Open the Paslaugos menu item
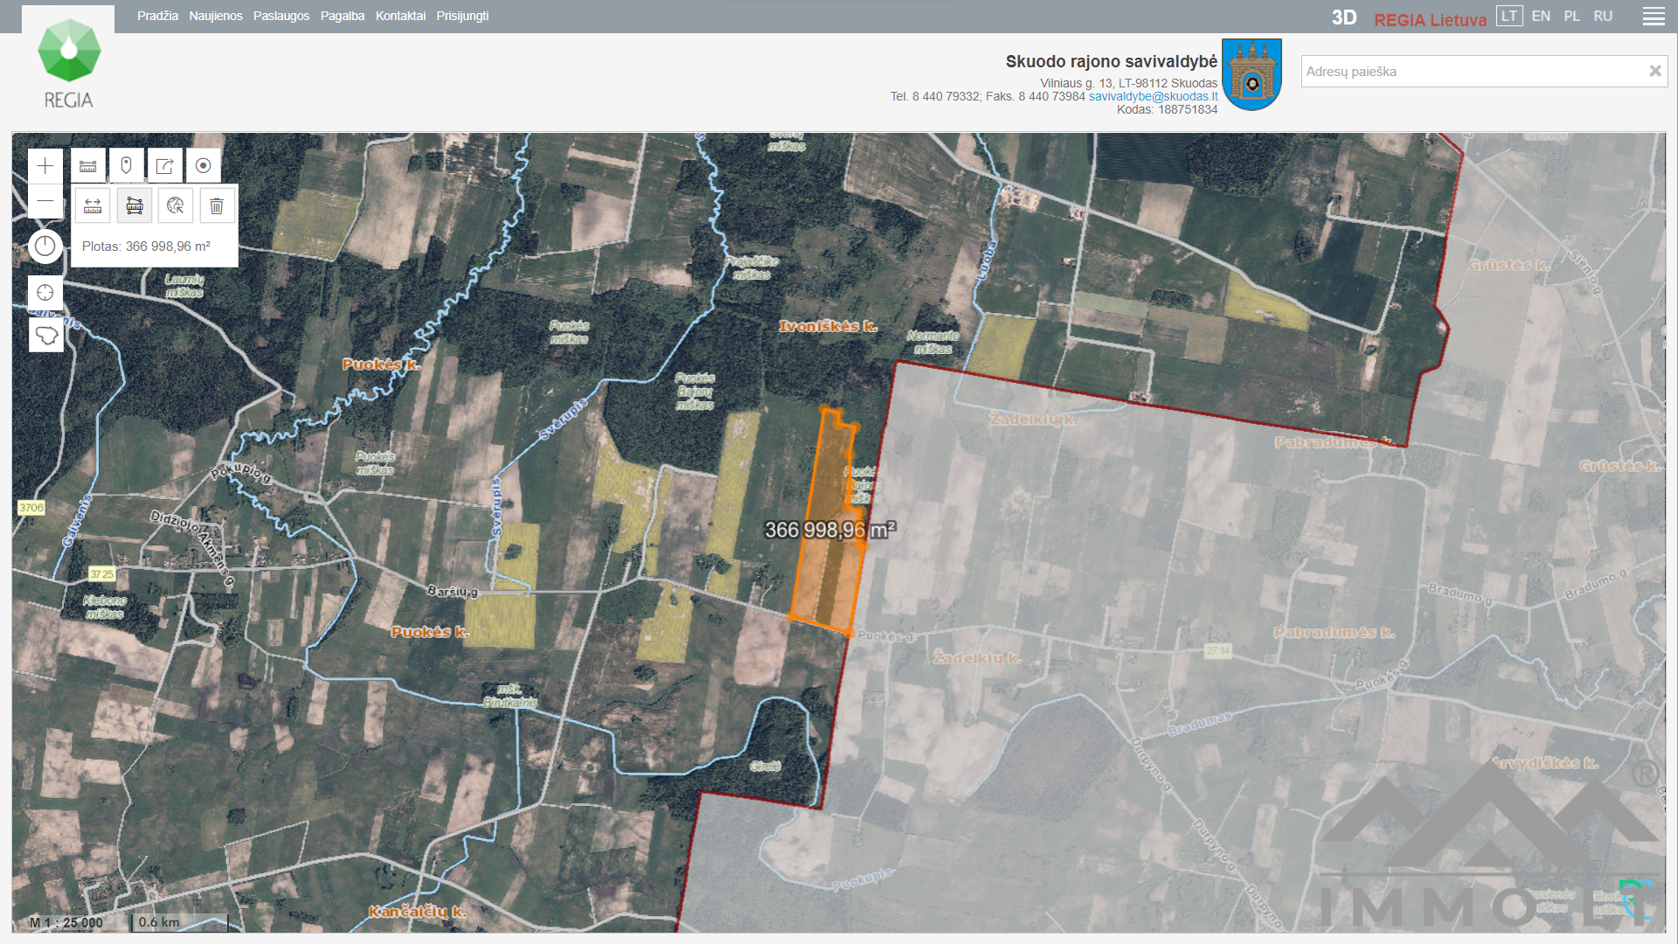1678x944 pixels. click(281, 16)
